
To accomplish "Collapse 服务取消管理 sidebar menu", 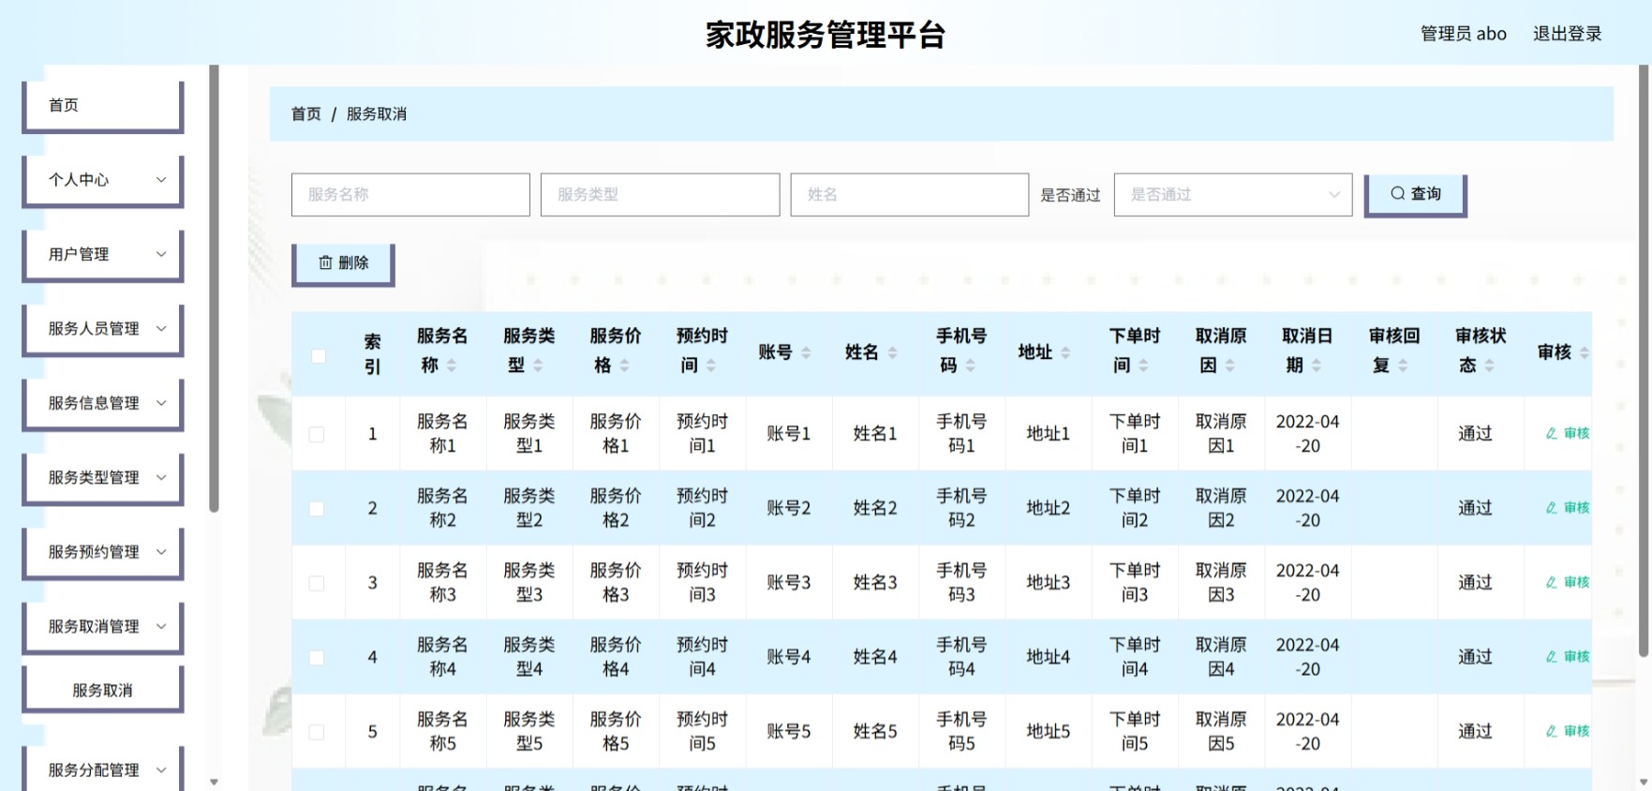I will [103, 627].
